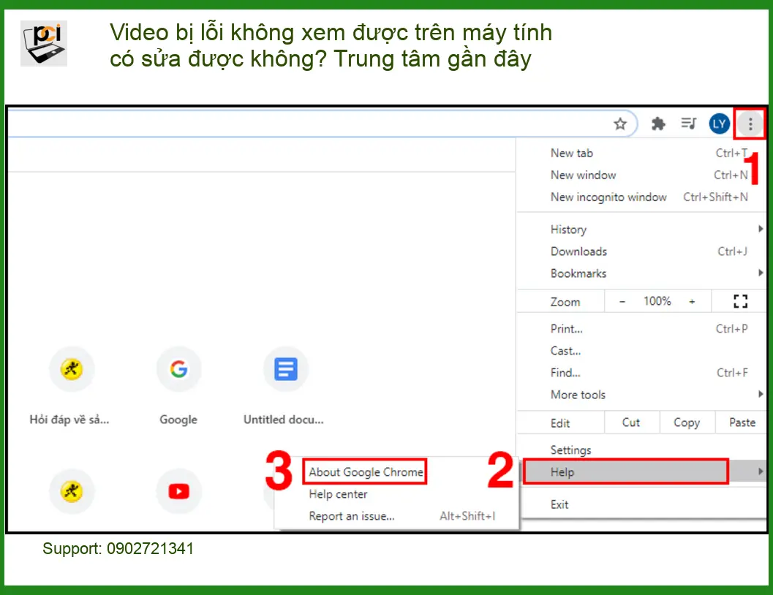This screenshot has width=773, height=595.
Task: Open the Bookmarks menu entry
Action: [x=641, y=273]
